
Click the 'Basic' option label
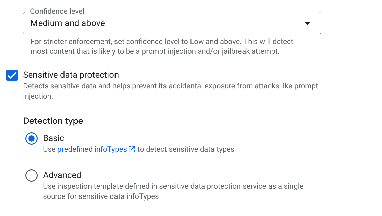coord(54,138)
